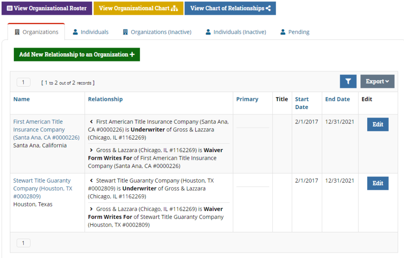Click End Date 12/31/2021 in First American row
This screenshot has width=404, height=258.
[x=340, y=122]
